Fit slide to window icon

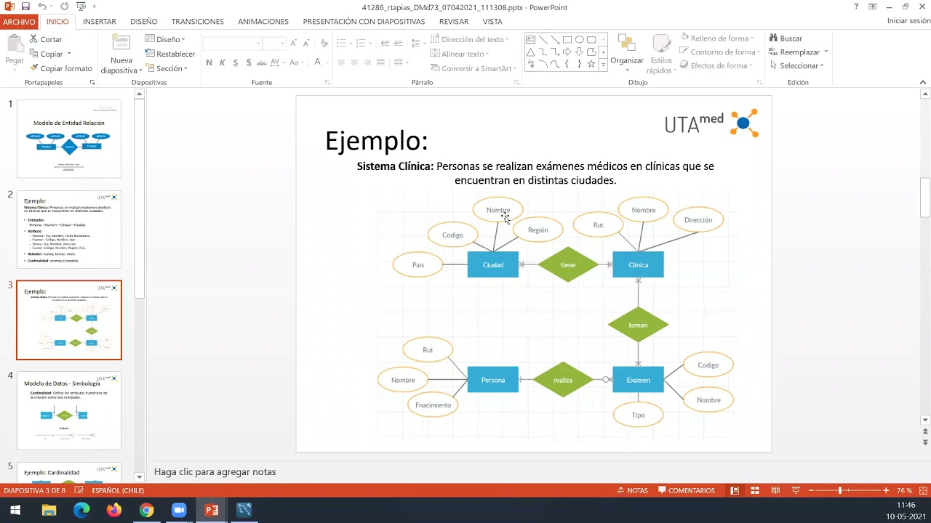click(x=924, y=490)
